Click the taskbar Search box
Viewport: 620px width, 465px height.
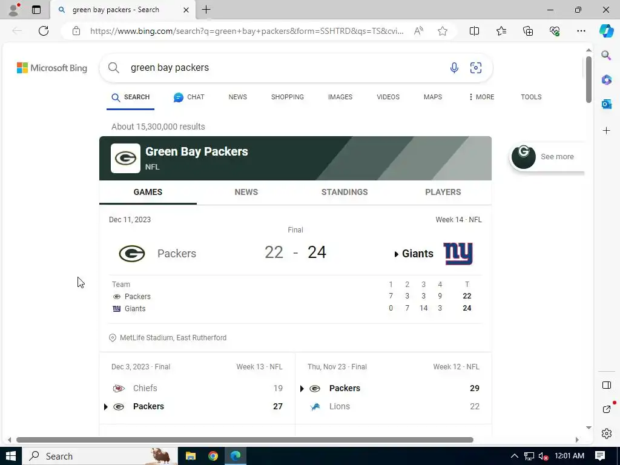[x=100, y=456]
